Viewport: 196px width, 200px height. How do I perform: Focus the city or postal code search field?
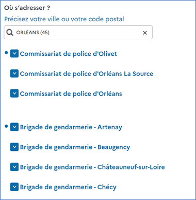point(78,33)
